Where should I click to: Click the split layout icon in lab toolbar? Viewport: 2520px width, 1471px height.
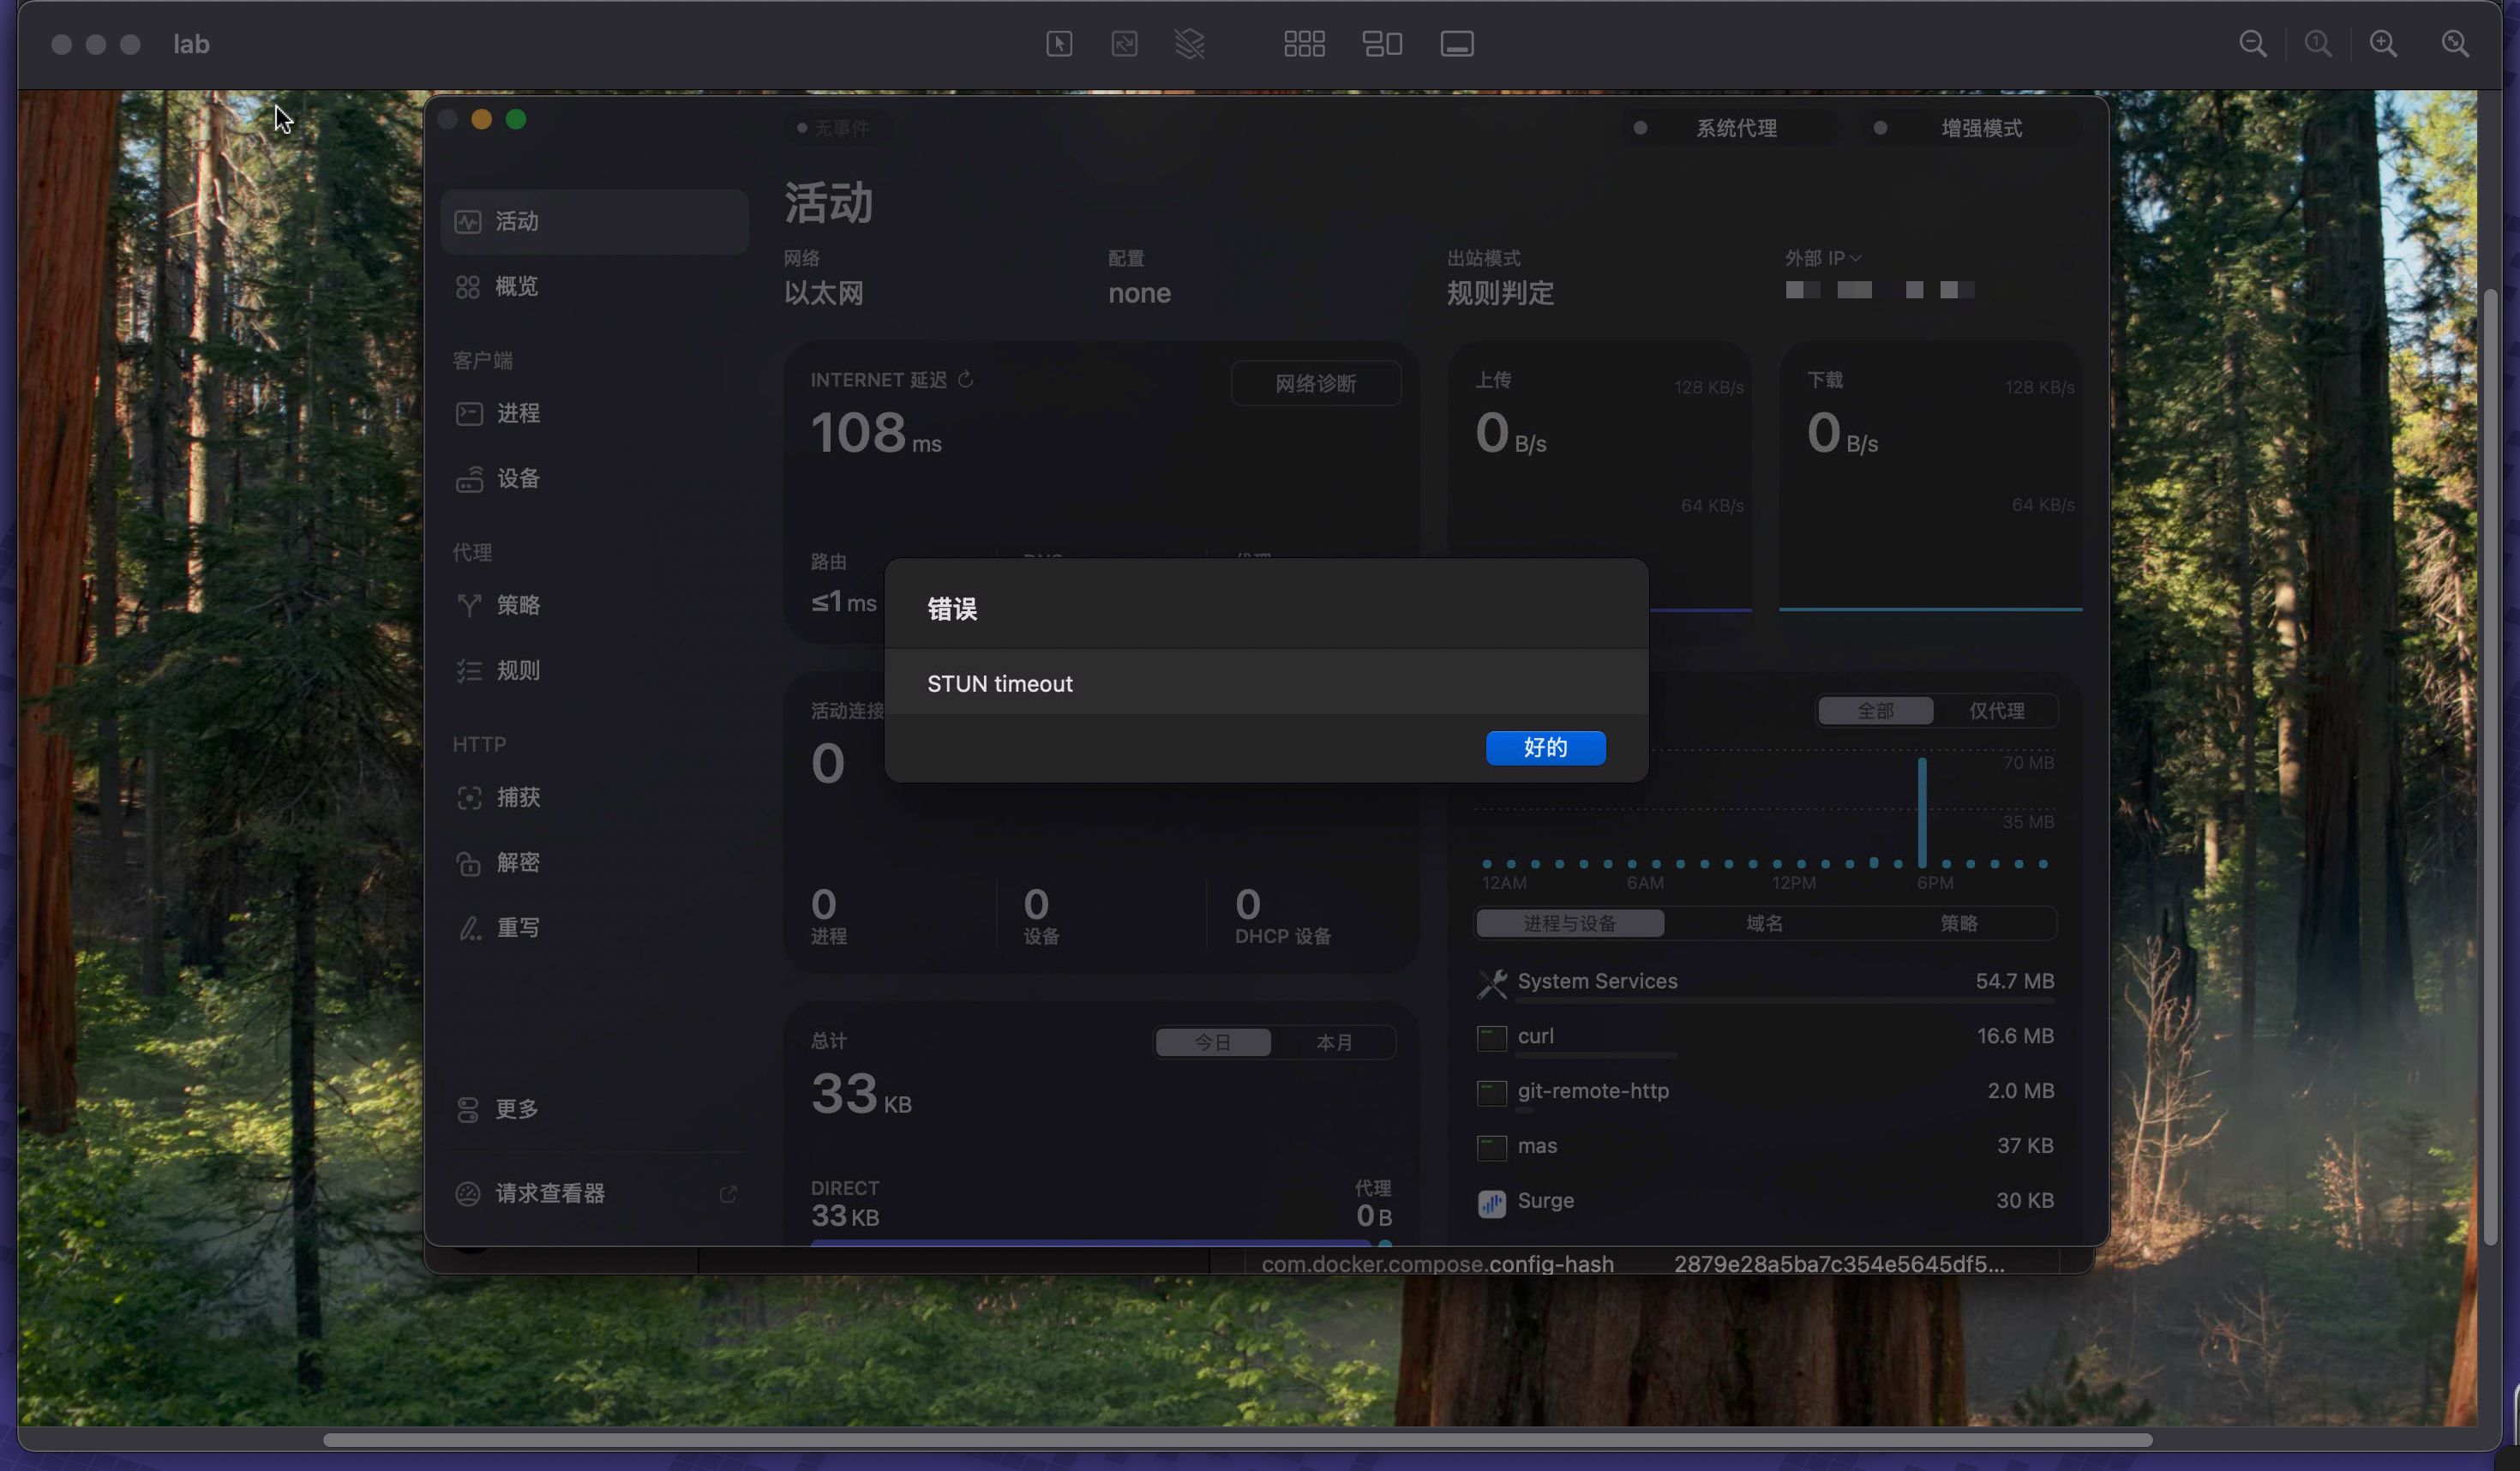click(x=1382, y=44)
